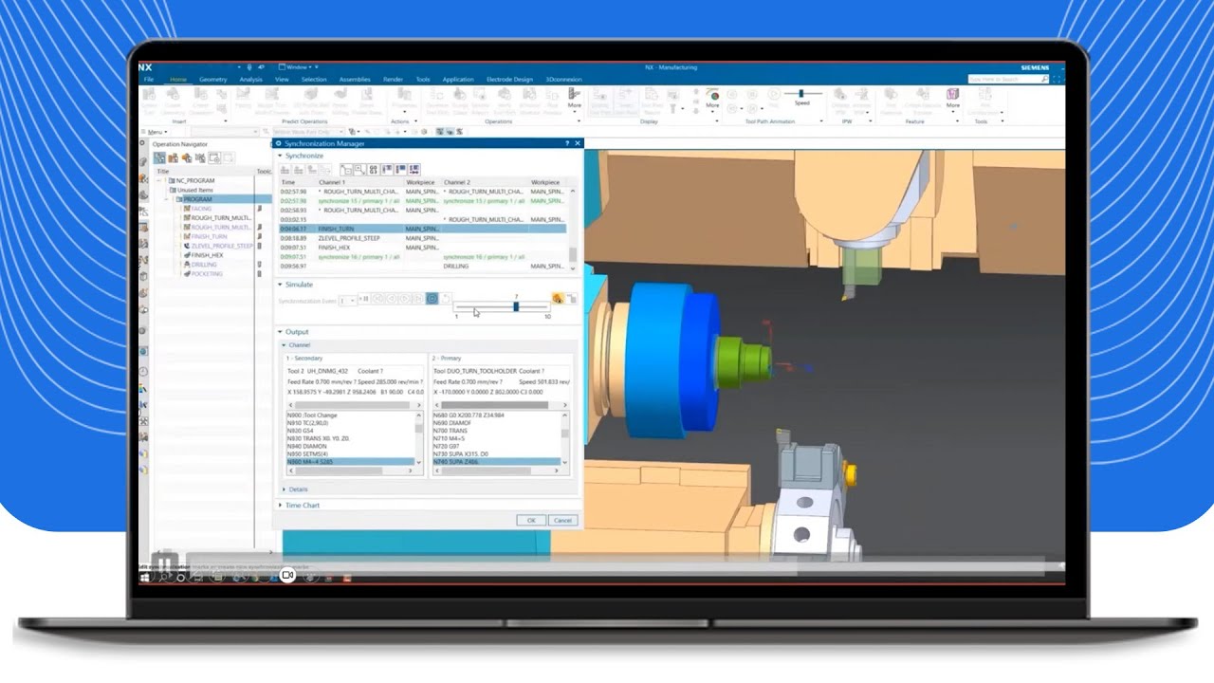This screenshot has height=683, width=1214.
Task: Click OK in Synchronization Manager
Action: pos(531,520)
